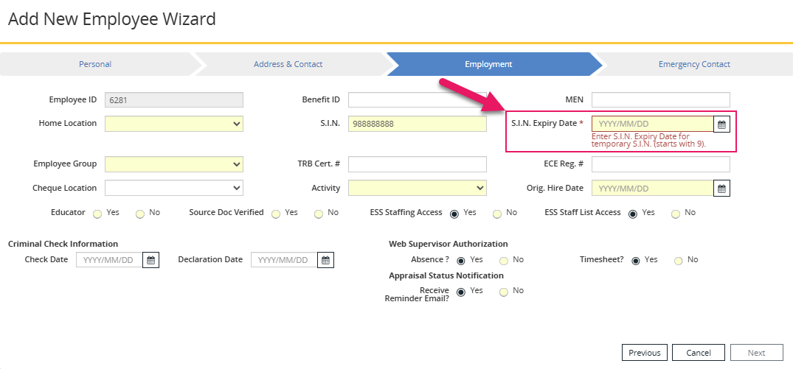This screenshot has height=369, width=793.
Task: Select No for Receive Reminder Email
Action: [504, 292]
